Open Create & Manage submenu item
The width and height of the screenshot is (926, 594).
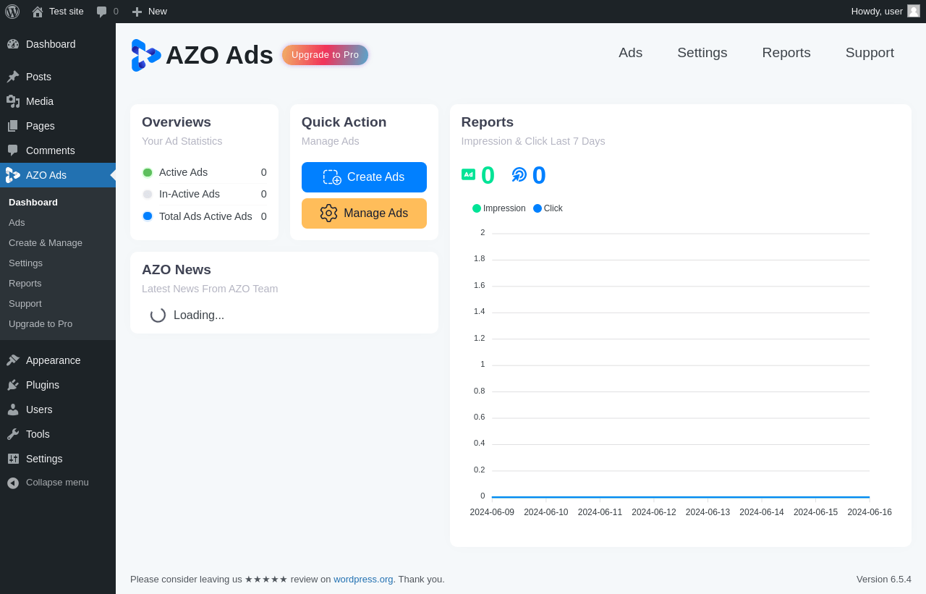tap(46, 243)
